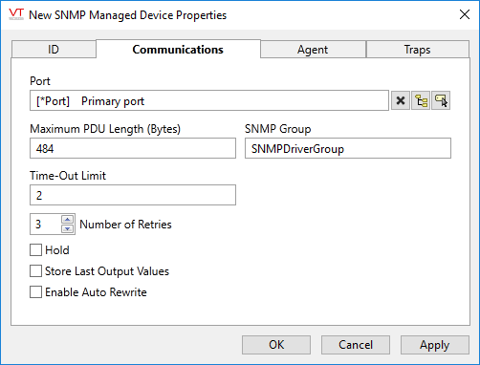Click the Store Last Output Values label

(x=107, y=271)
